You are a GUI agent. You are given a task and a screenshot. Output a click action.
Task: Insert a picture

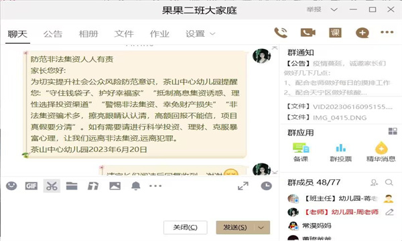(x=115, y=186)
